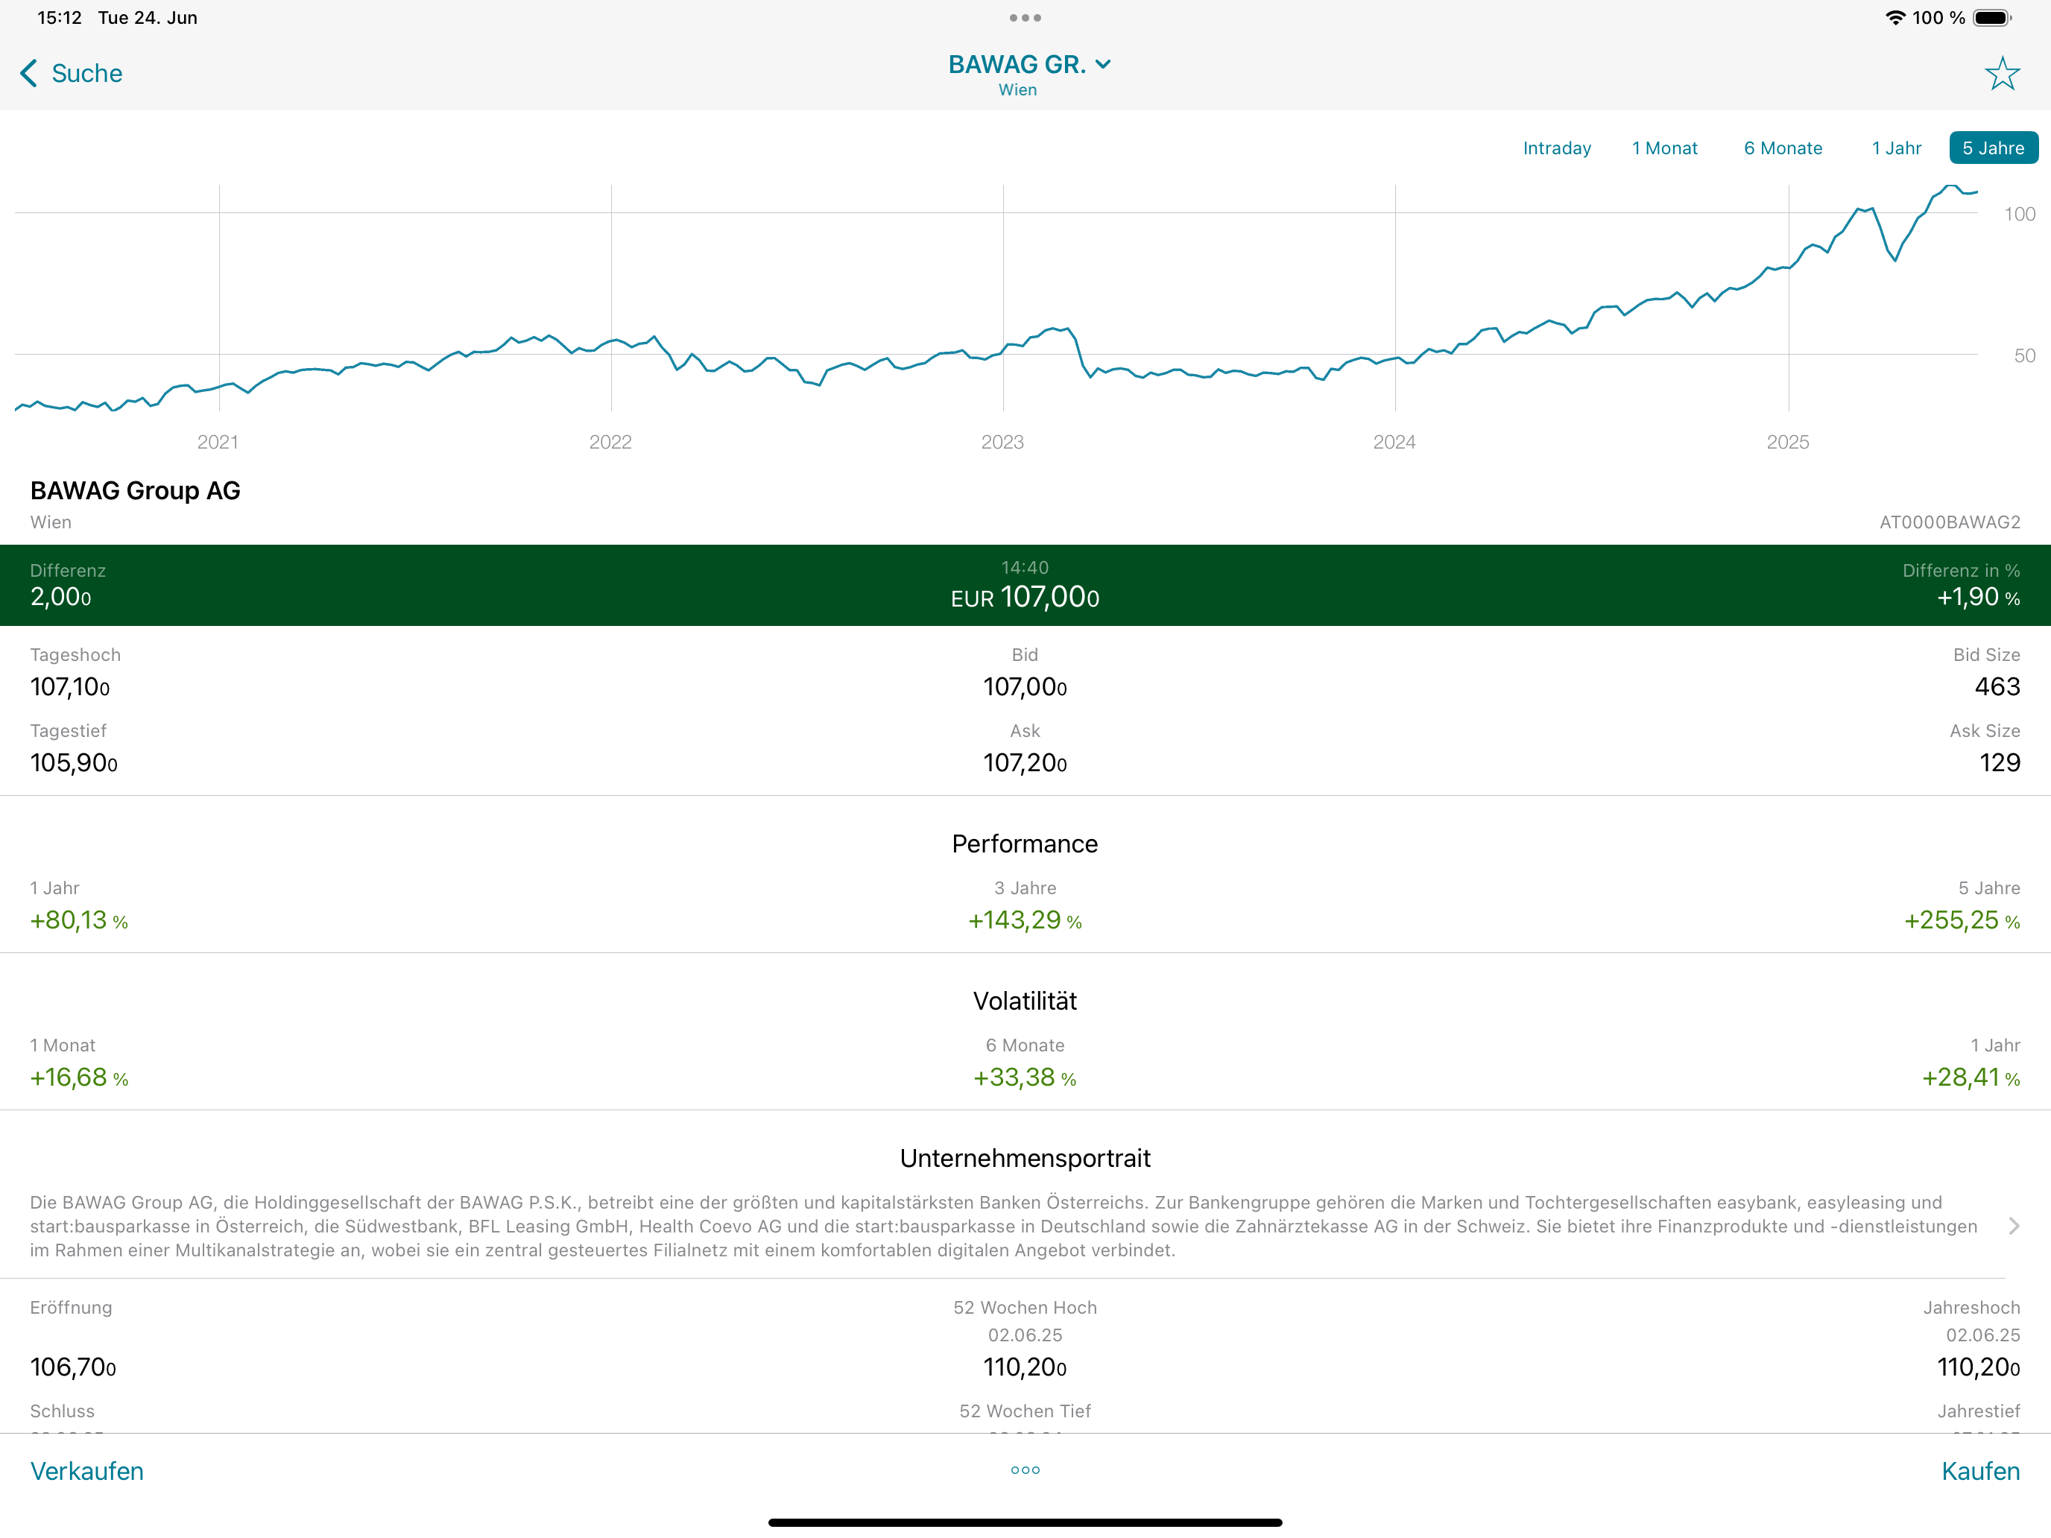This screenshot has height=1538, width=2051.
Task: Tap the Tagestief value 105,90
Action: pyautogui.click(x=73, y=763)
